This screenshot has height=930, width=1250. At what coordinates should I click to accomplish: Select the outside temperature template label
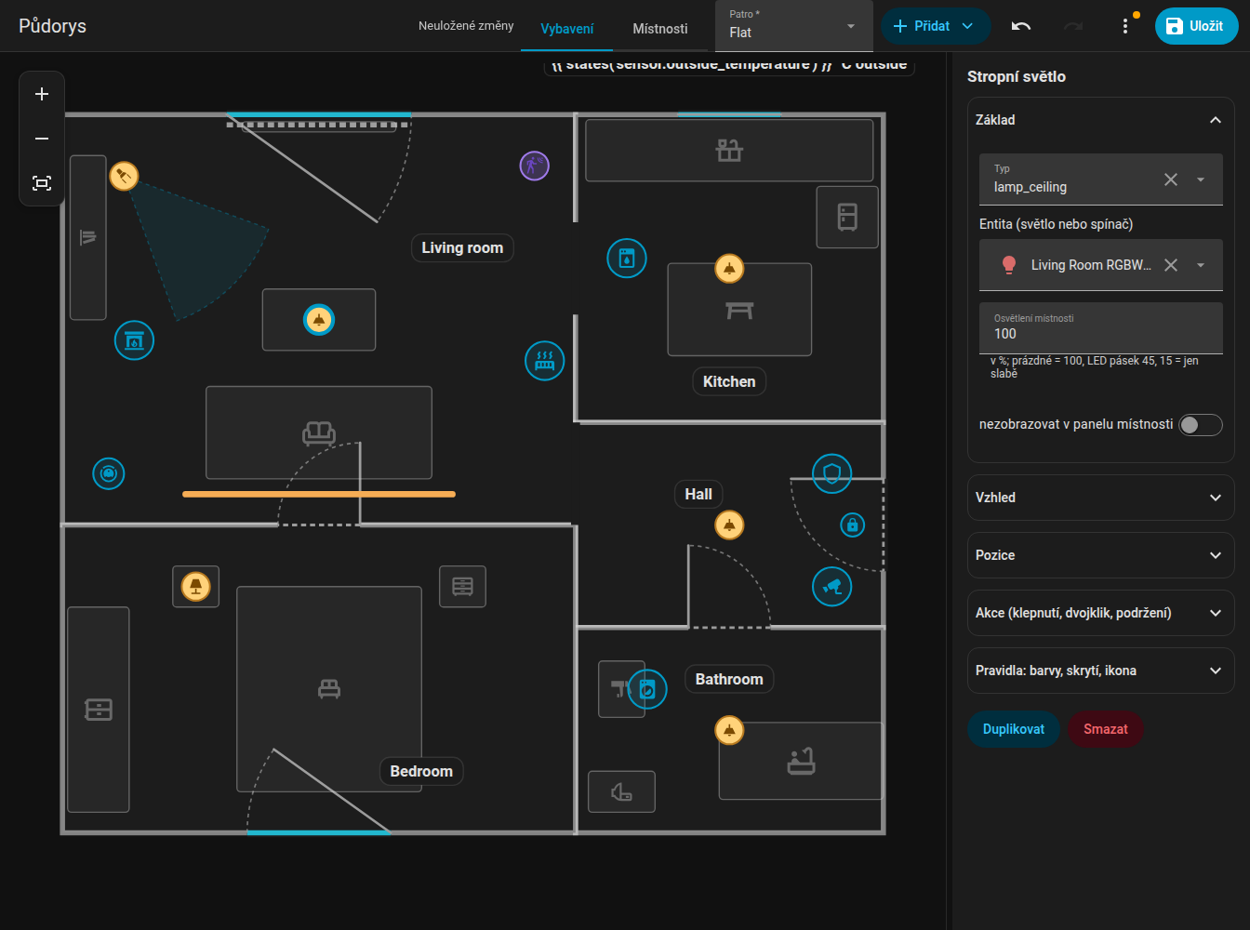coord(729,65)
